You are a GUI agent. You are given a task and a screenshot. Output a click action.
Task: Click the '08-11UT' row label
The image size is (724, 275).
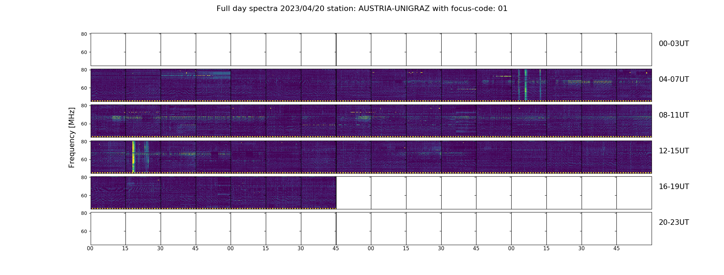674,115
